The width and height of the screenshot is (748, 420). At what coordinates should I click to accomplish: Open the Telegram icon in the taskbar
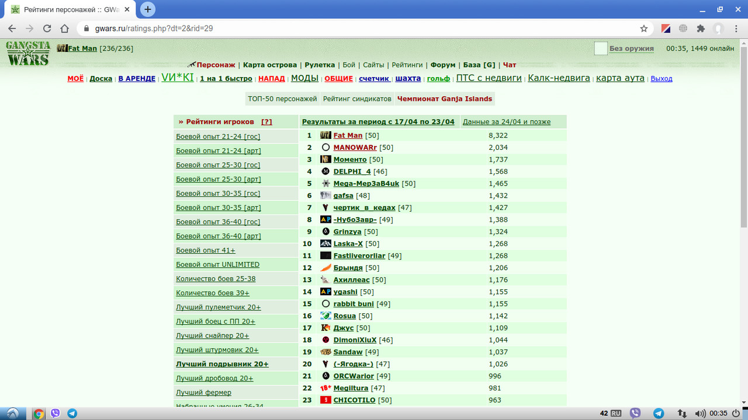coord(72,414)
